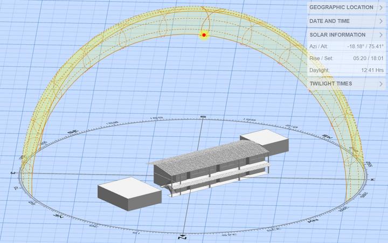Select the Azi / Alt value -18.18° / 75.41°
The image size is (388, 243).
[365, 46]
